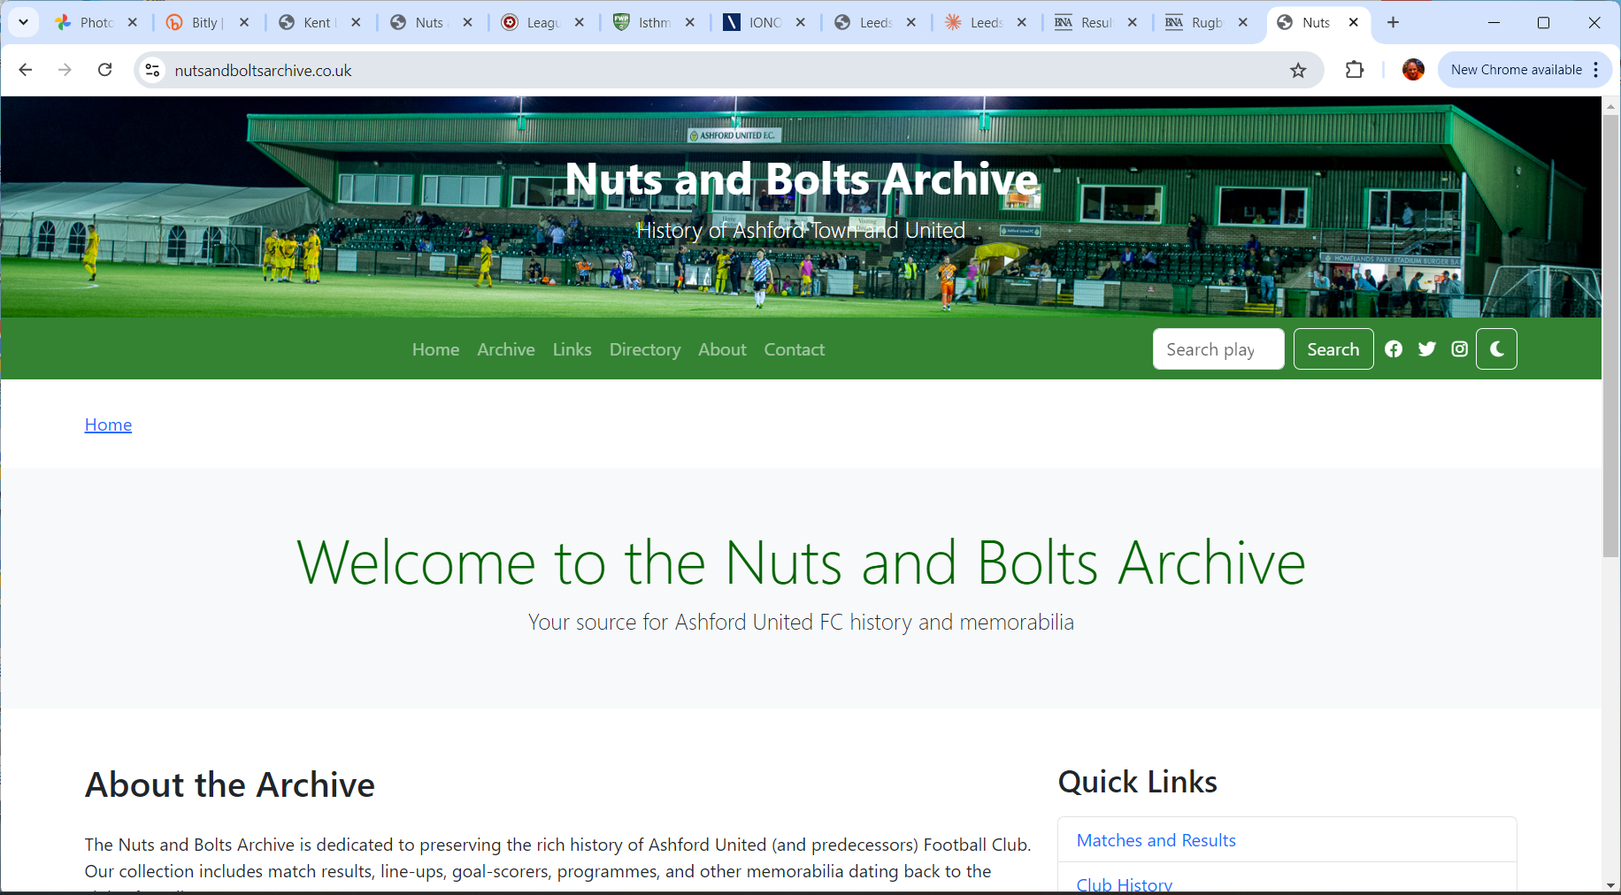Click the Home breadcrumb link
This screenshot has height=895, width=1621.
tap(108, 425)
